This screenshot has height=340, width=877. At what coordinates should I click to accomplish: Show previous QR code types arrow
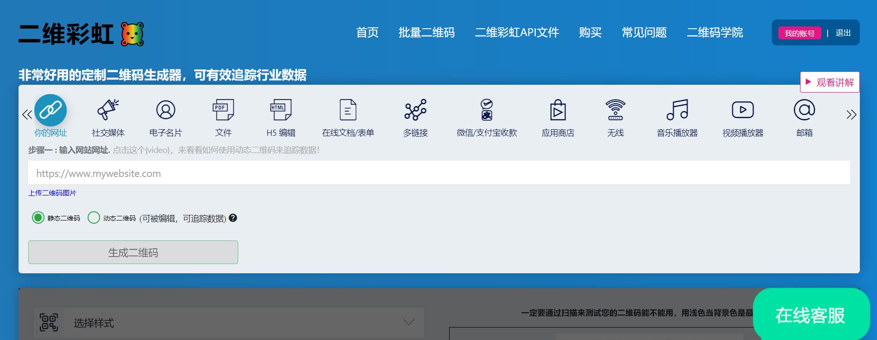click(x=27, y=114)
